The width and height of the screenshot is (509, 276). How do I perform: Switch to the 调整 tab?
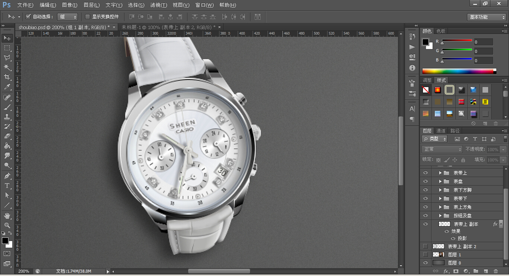tap(427, 80)
